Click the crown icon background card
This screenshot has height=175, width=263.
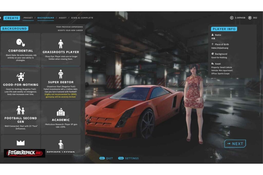(x=21, y=143)
